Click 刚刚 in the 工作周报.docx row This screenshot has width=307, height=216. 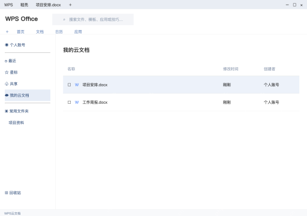[227, 102]
